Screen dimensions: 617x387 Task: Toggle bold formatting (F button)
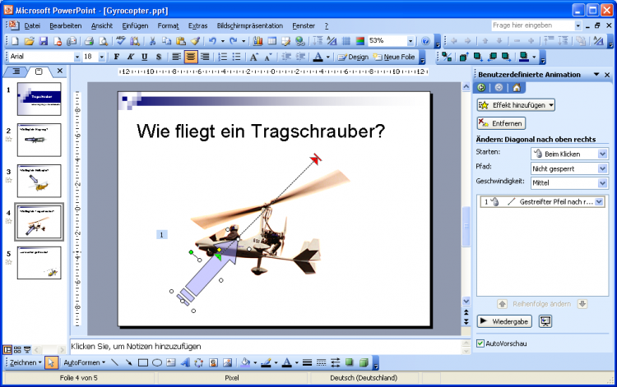pyautogui.click(x=117, y=57)
